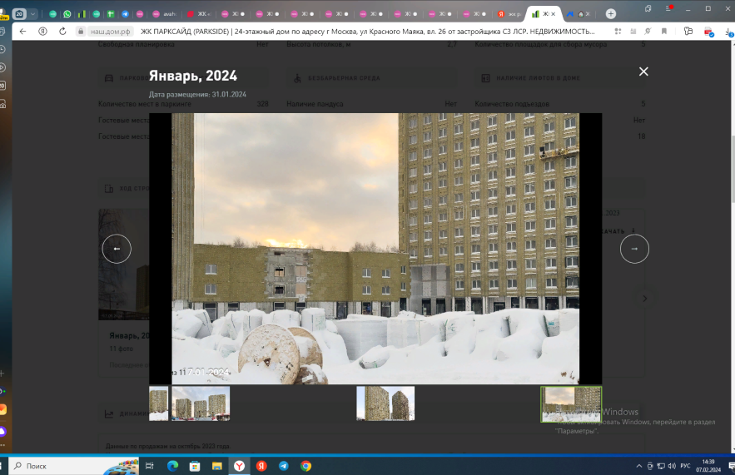Screen dimensions: 735x475
Task: Launch Microsoft Edge from taskbar
Action: click(x=172, y=466)
